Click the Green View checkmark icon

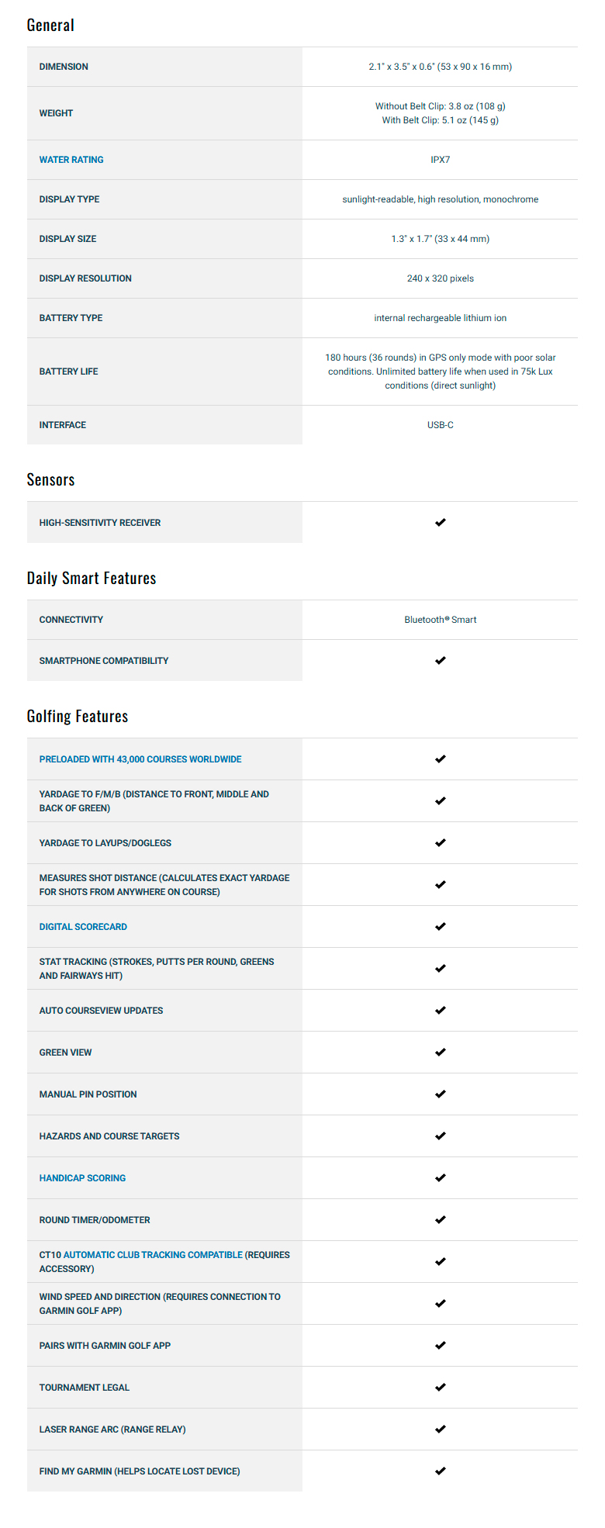click(441, 1052)
